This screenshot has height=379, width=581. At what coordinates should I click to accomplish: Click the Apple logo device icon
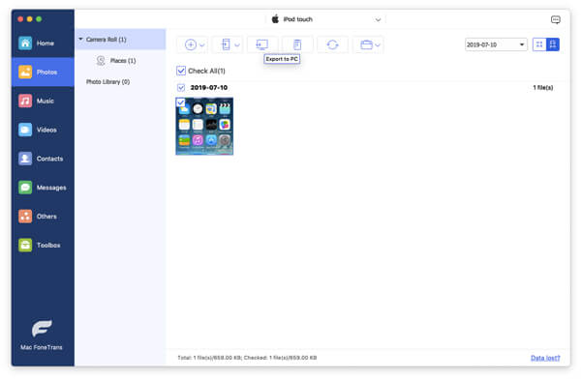click(x=275, y=19)
